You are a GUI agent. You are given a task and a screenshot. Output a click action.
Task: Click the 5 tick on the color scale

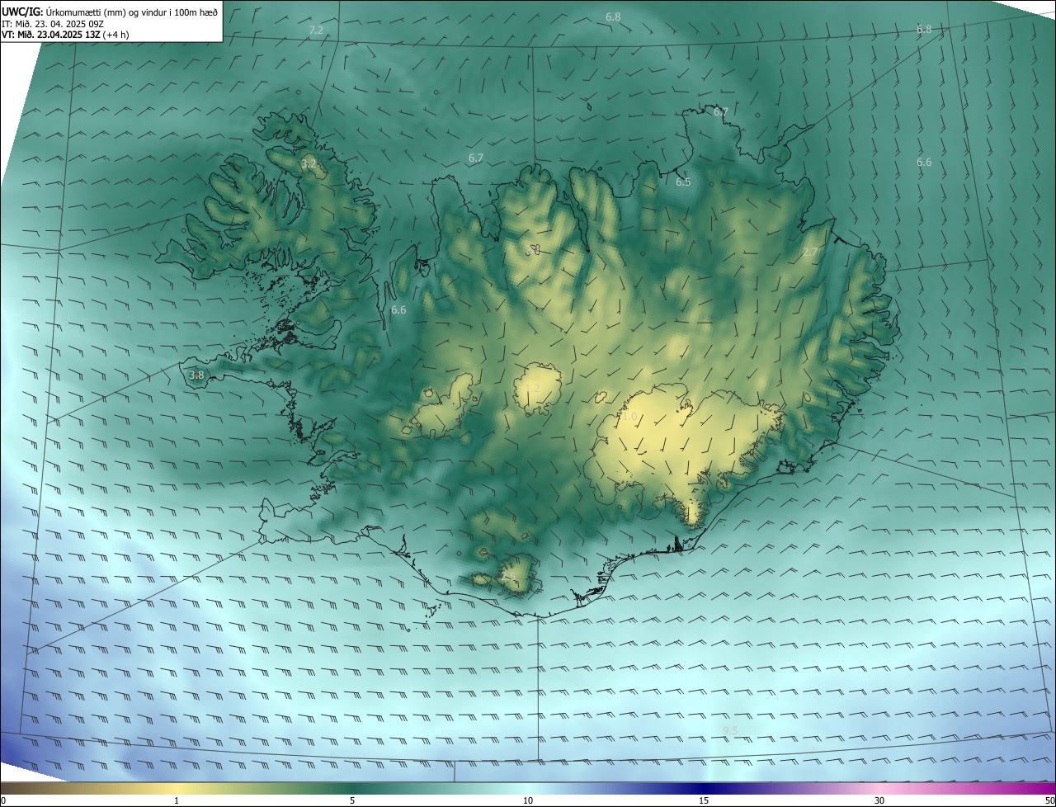(352, 800)
